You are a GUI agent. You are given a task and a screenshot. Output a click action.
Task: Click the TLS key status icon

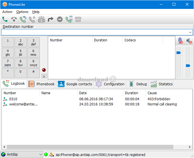[x=52, y=155]
